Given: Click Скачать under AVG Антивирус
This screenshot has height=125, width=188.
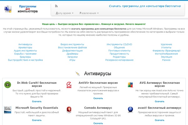Looking at the screenshot, I should click(159, 101).
